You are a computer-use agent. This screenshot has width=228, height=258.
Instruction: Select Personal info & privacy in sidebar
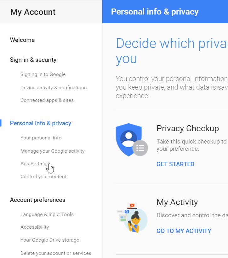pos(40,123)
